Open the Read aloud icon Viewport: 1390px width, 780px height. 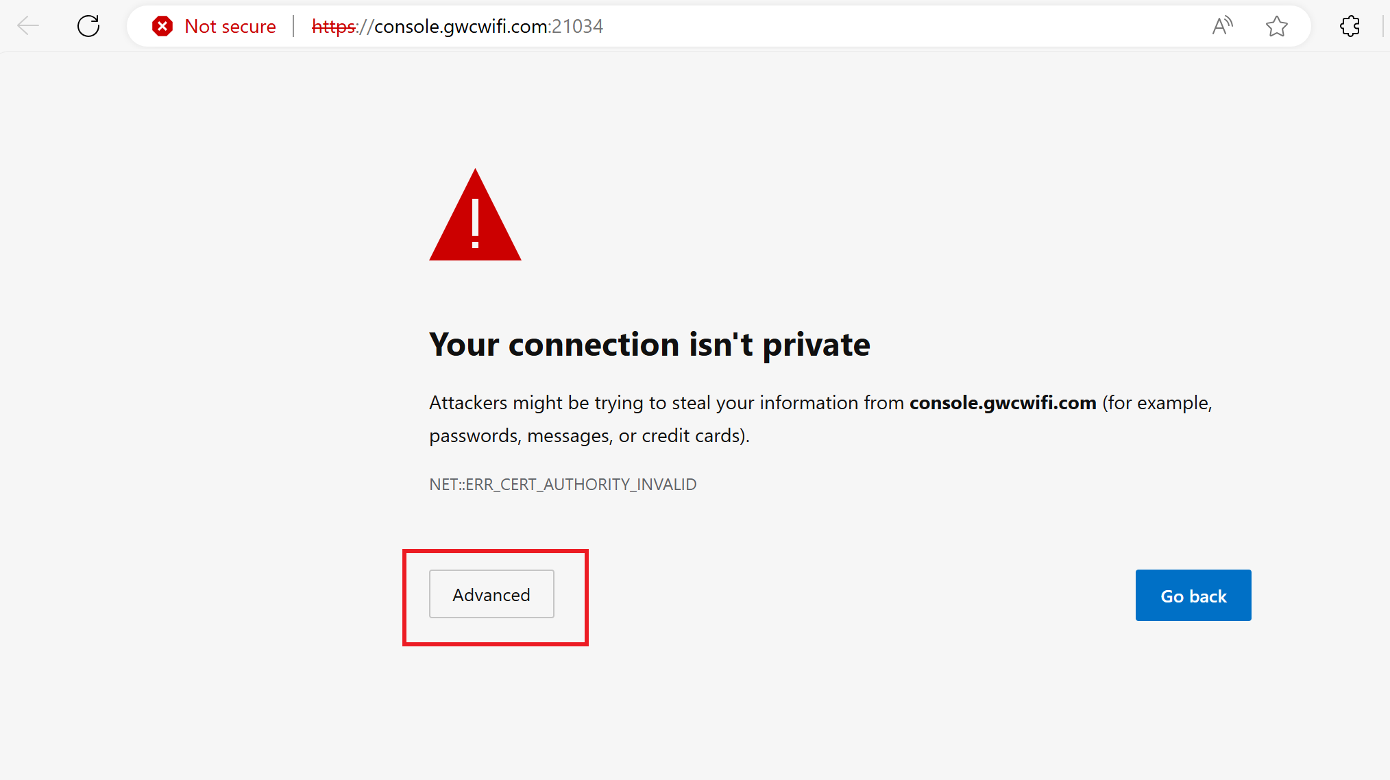1222,26
